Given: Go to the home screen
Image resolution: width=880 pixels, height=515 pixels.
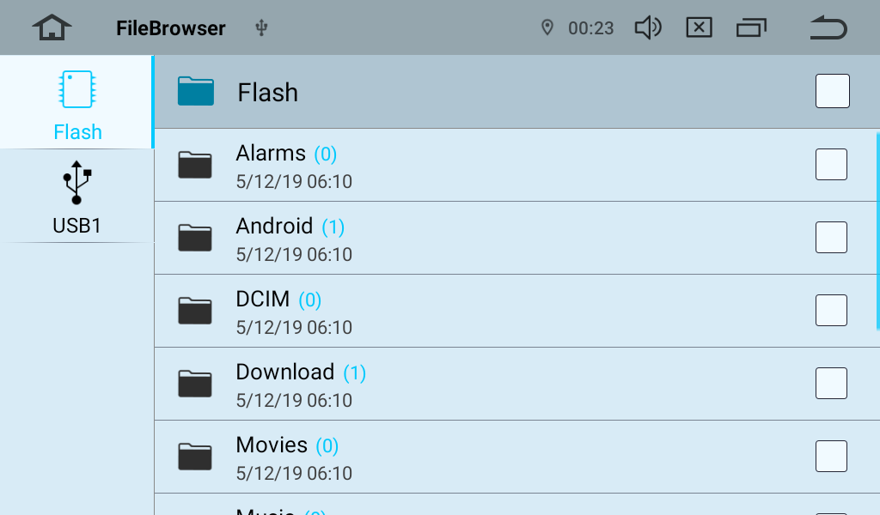Looking at the screenshot, I should (52, 28).
